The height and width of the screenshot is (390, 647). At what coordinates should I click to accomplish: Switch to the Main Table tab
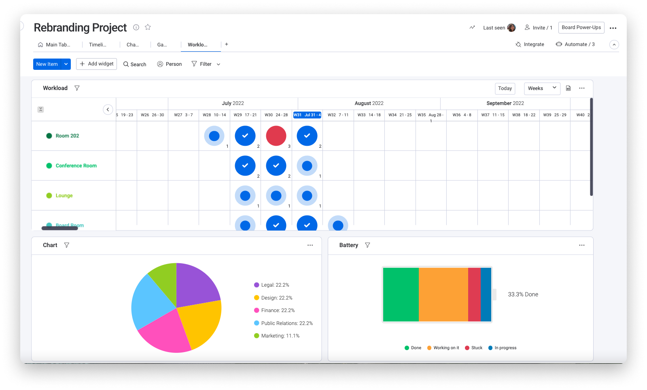[54, 45]
